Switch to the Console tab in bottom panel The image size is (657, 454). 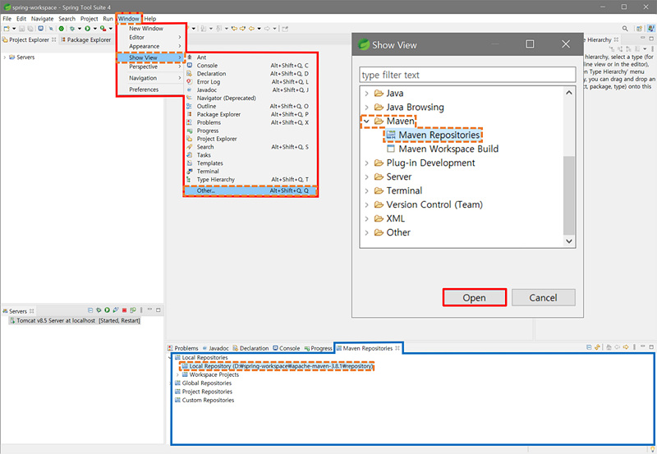286,348
